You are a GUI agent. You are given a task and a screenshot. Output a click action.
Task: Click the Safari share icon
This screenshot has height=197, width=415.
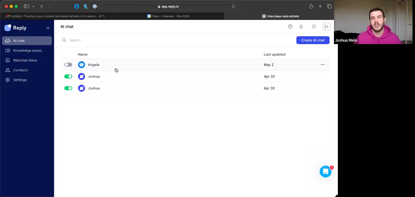pos(311,6)
